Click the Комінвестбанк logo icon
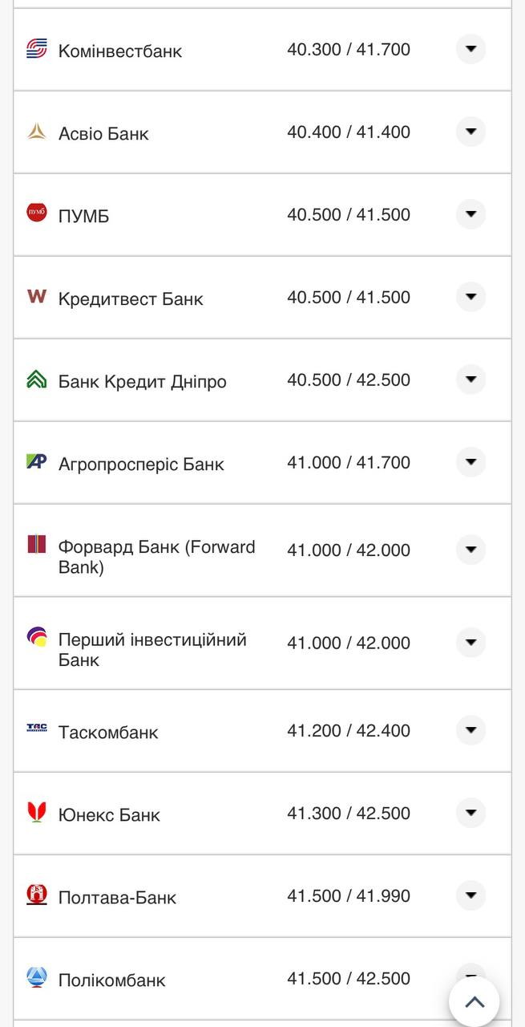Image resolution: width=525 pixels, height=1027 pixels. coord(35,49)
